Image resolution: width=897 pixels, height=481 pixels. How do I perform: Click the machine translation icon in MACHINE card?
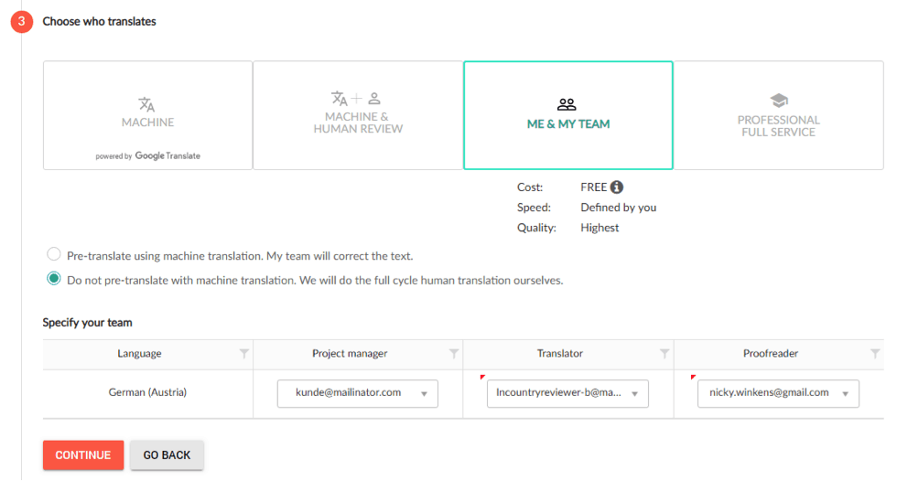point(146,104)
